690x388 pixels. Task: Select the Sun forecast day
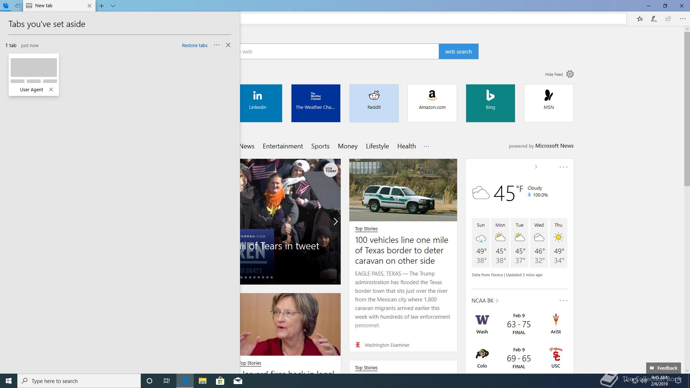coord(481,243)
